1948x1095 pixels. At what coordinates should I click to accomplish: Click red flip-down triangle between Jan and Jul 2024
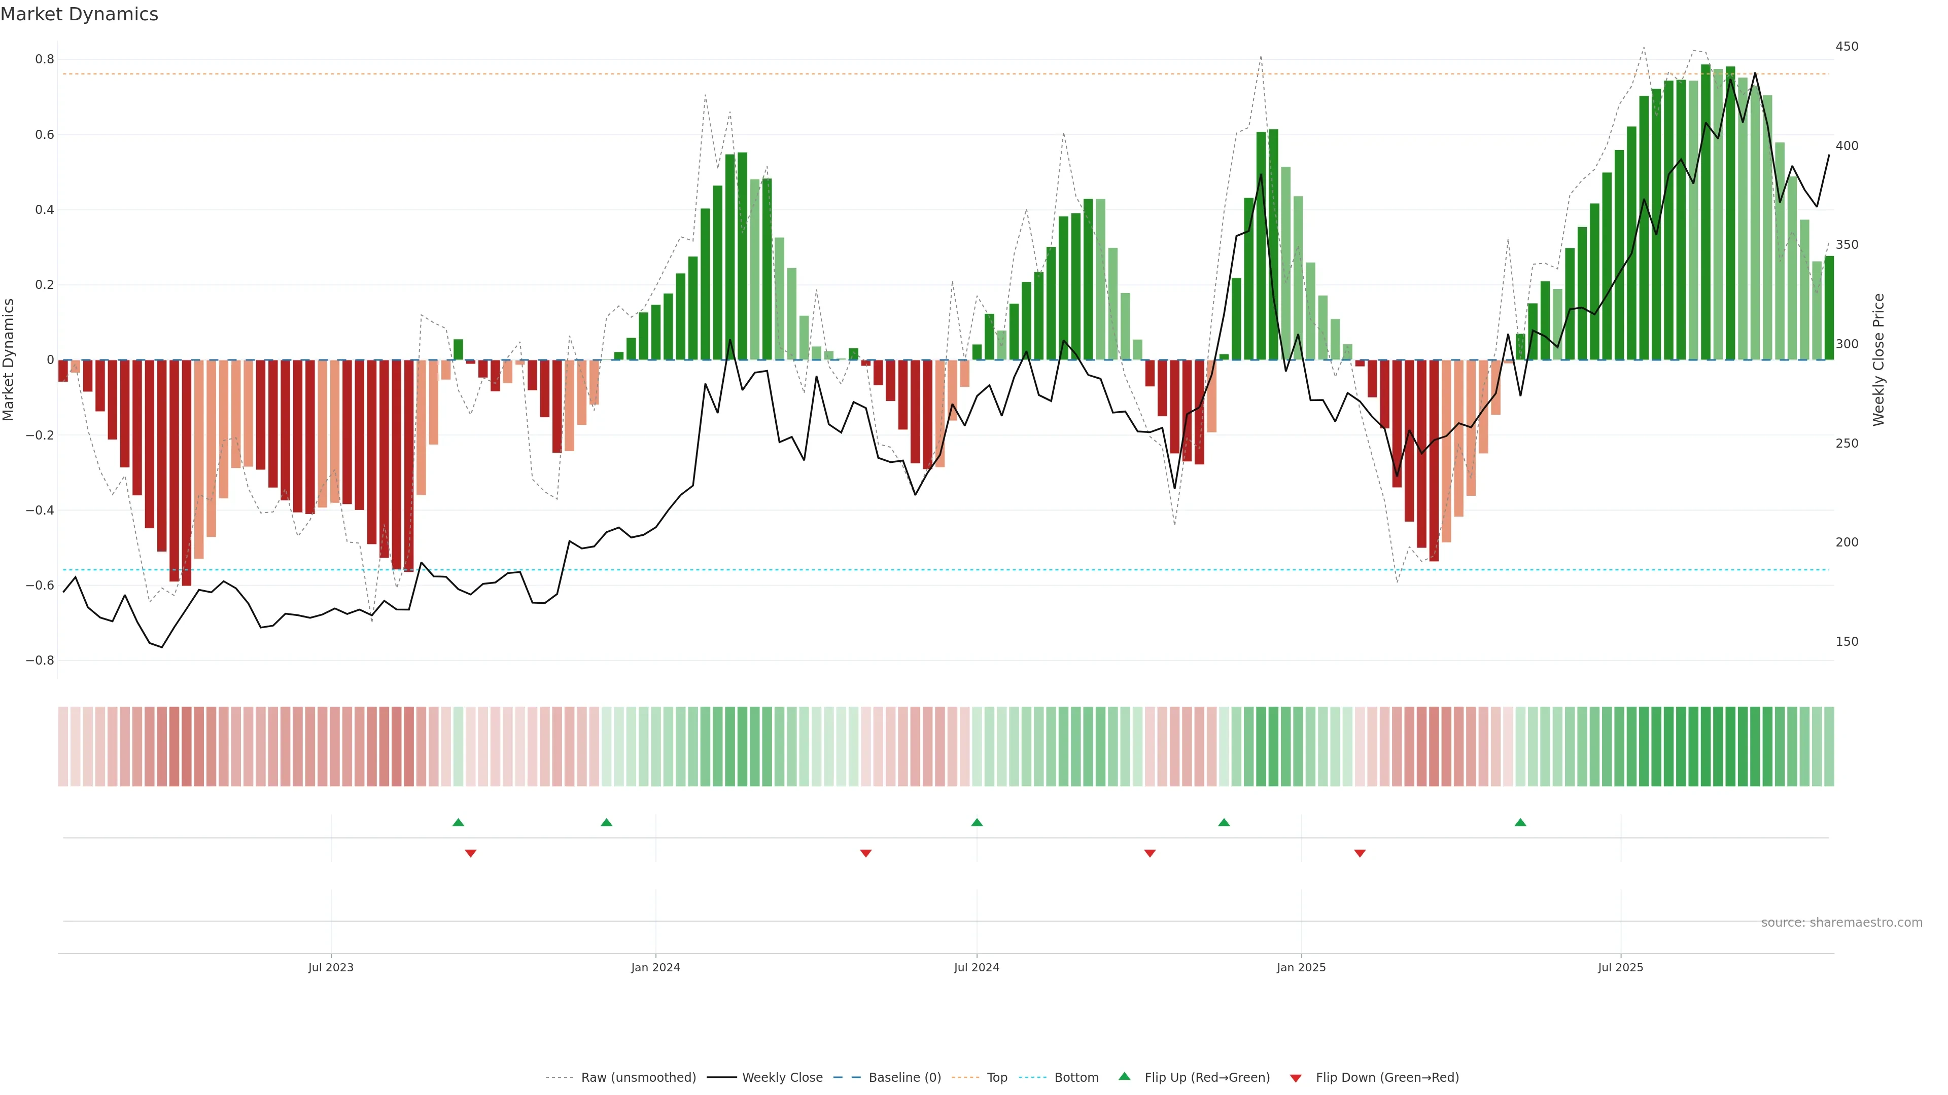[x=866, y=853]
